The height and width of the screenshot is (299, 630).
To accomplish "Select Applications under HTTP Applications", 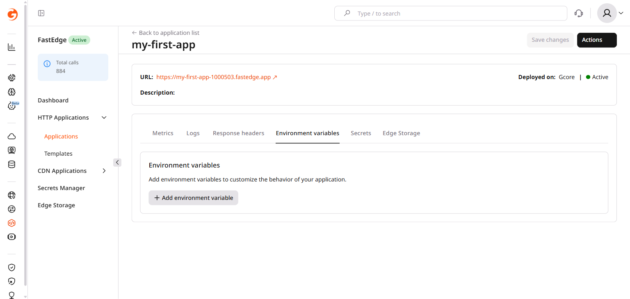I will click(61, 136).
